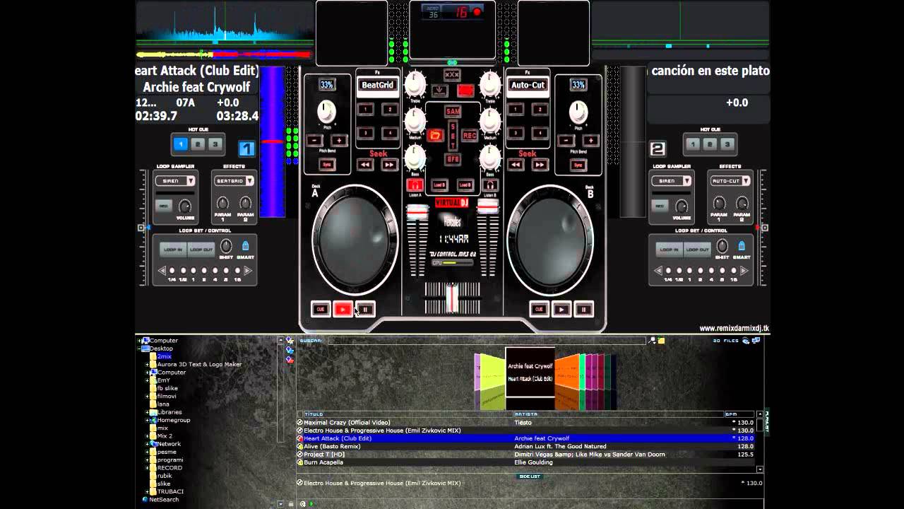Seek forward on Deck B

click(540, 165)
